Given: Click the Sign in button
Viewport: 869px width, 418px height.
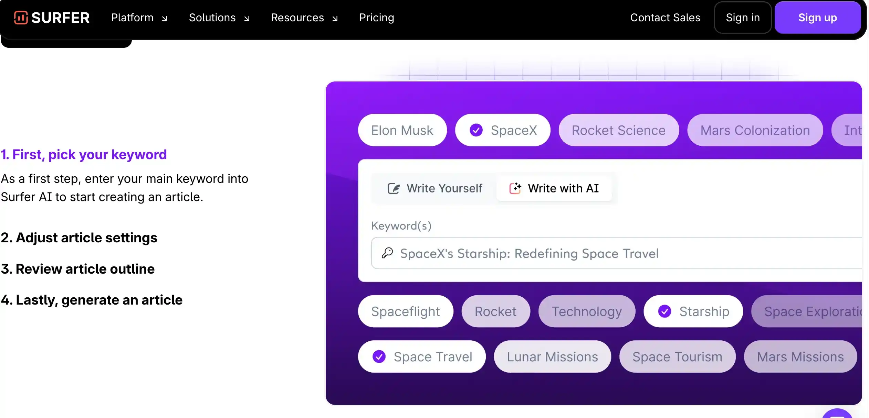Looking at the screenshot, I should pos(743,18).
